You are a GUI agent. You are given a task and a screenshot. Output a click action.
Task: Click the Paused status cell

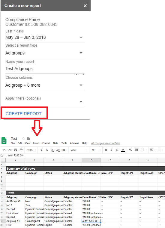coord(72,213)
